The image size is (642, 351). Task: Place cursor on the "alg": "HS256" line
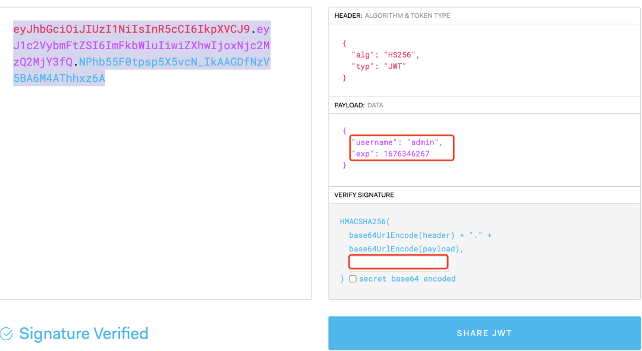pos(385,55)
